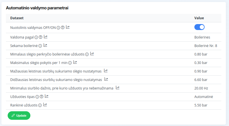Click info icon beside Mimalaus slėgio perkryčio užduotis
229x126 pixels.
point(87,54)
